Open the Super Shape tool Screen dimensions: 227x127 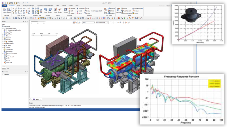106,11
